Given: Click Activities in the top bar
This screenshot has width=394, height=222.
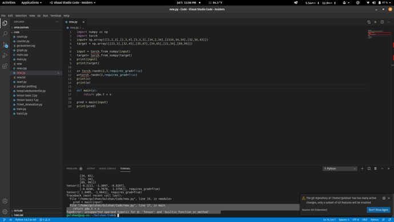Looking at the screenshot, I should [x=9, y=2].
